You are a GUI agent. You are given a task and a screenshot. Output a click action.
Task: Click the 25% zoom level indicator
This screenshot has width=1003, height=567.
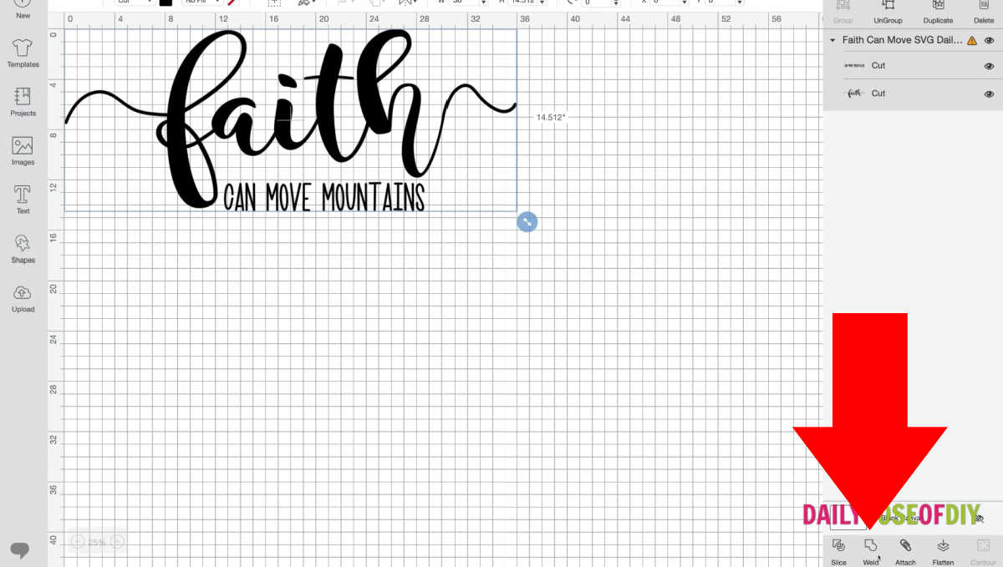[97, 543]
